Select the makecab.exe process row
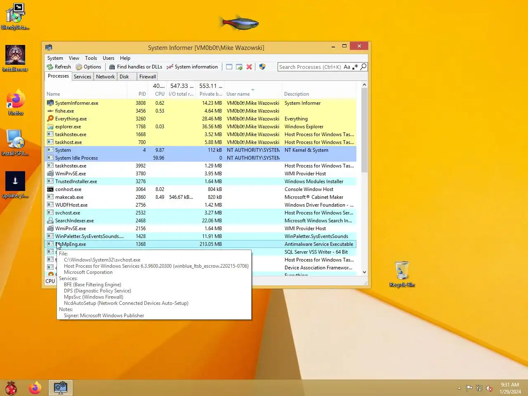This screenshot has width=528, height=396. coord(200,197)
